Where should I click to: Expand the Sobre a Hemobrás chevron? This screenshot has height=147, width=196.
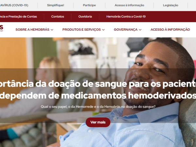[52, 30]
